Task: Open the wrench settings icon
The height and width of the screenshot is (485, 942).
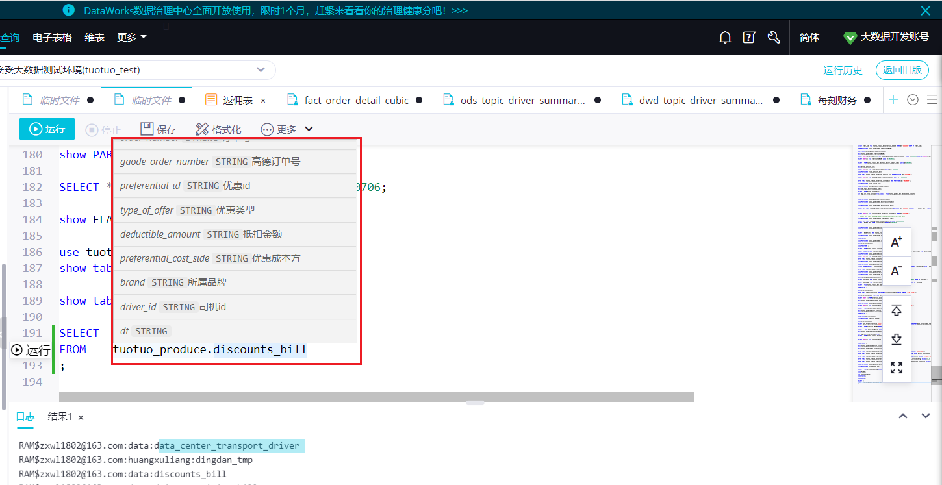Action: (x=774, y=38)
